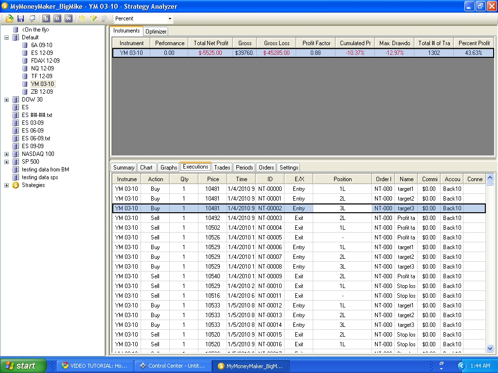Open the Trades tab
The image size is (498, 373).
click(222, 168)
